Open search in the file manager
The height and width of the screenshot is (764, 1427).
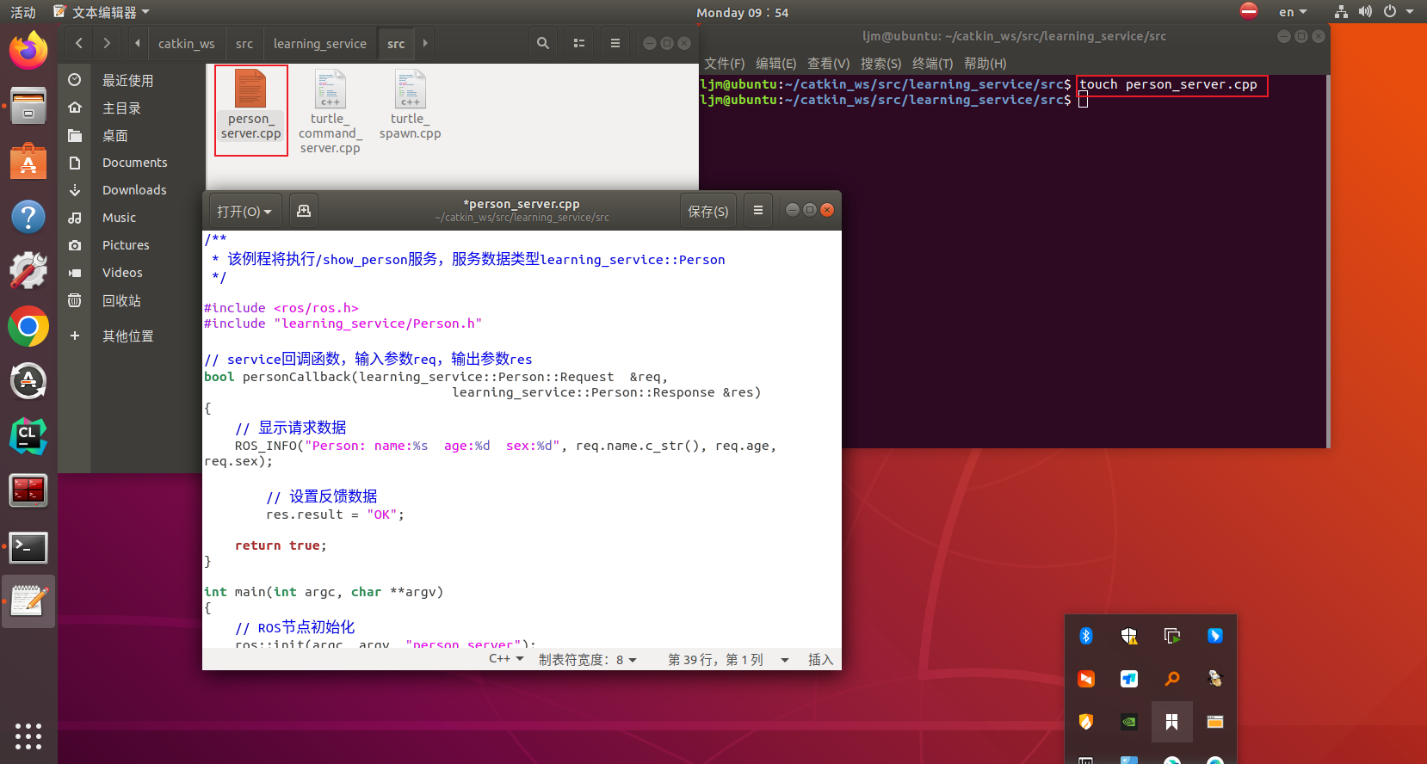543,43
